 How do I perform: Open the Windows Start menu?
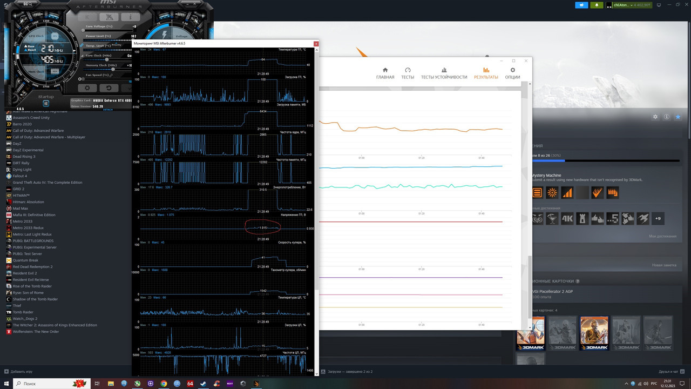[6, 384]
